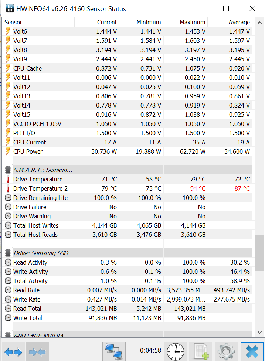Open the network remote monitoring icon
Screen dimensions: 265x361
[114, 351]
